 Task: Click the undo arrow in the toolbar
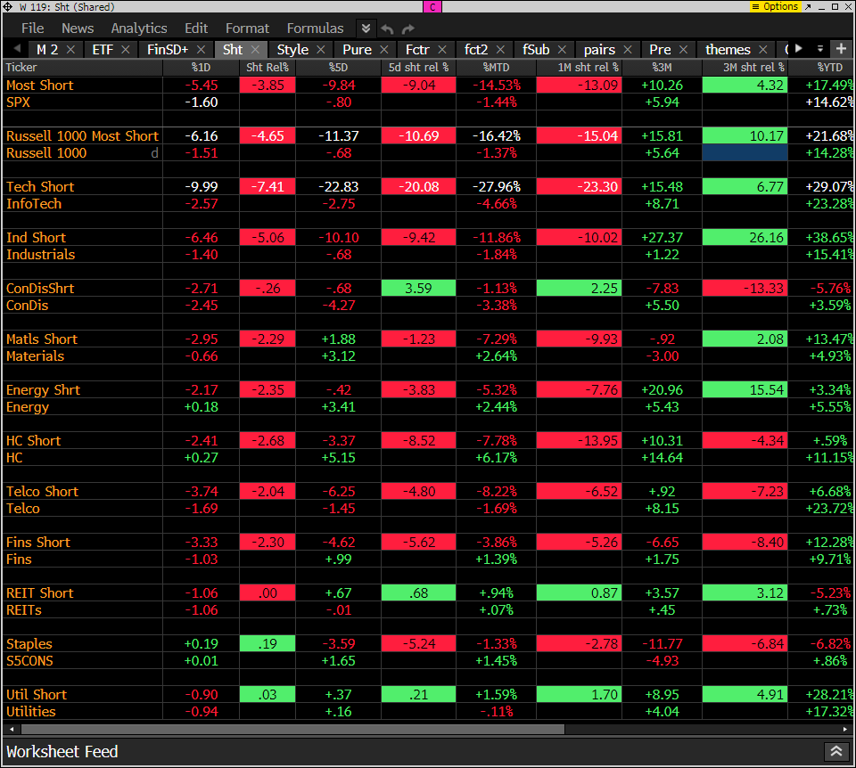click(387, 29)
